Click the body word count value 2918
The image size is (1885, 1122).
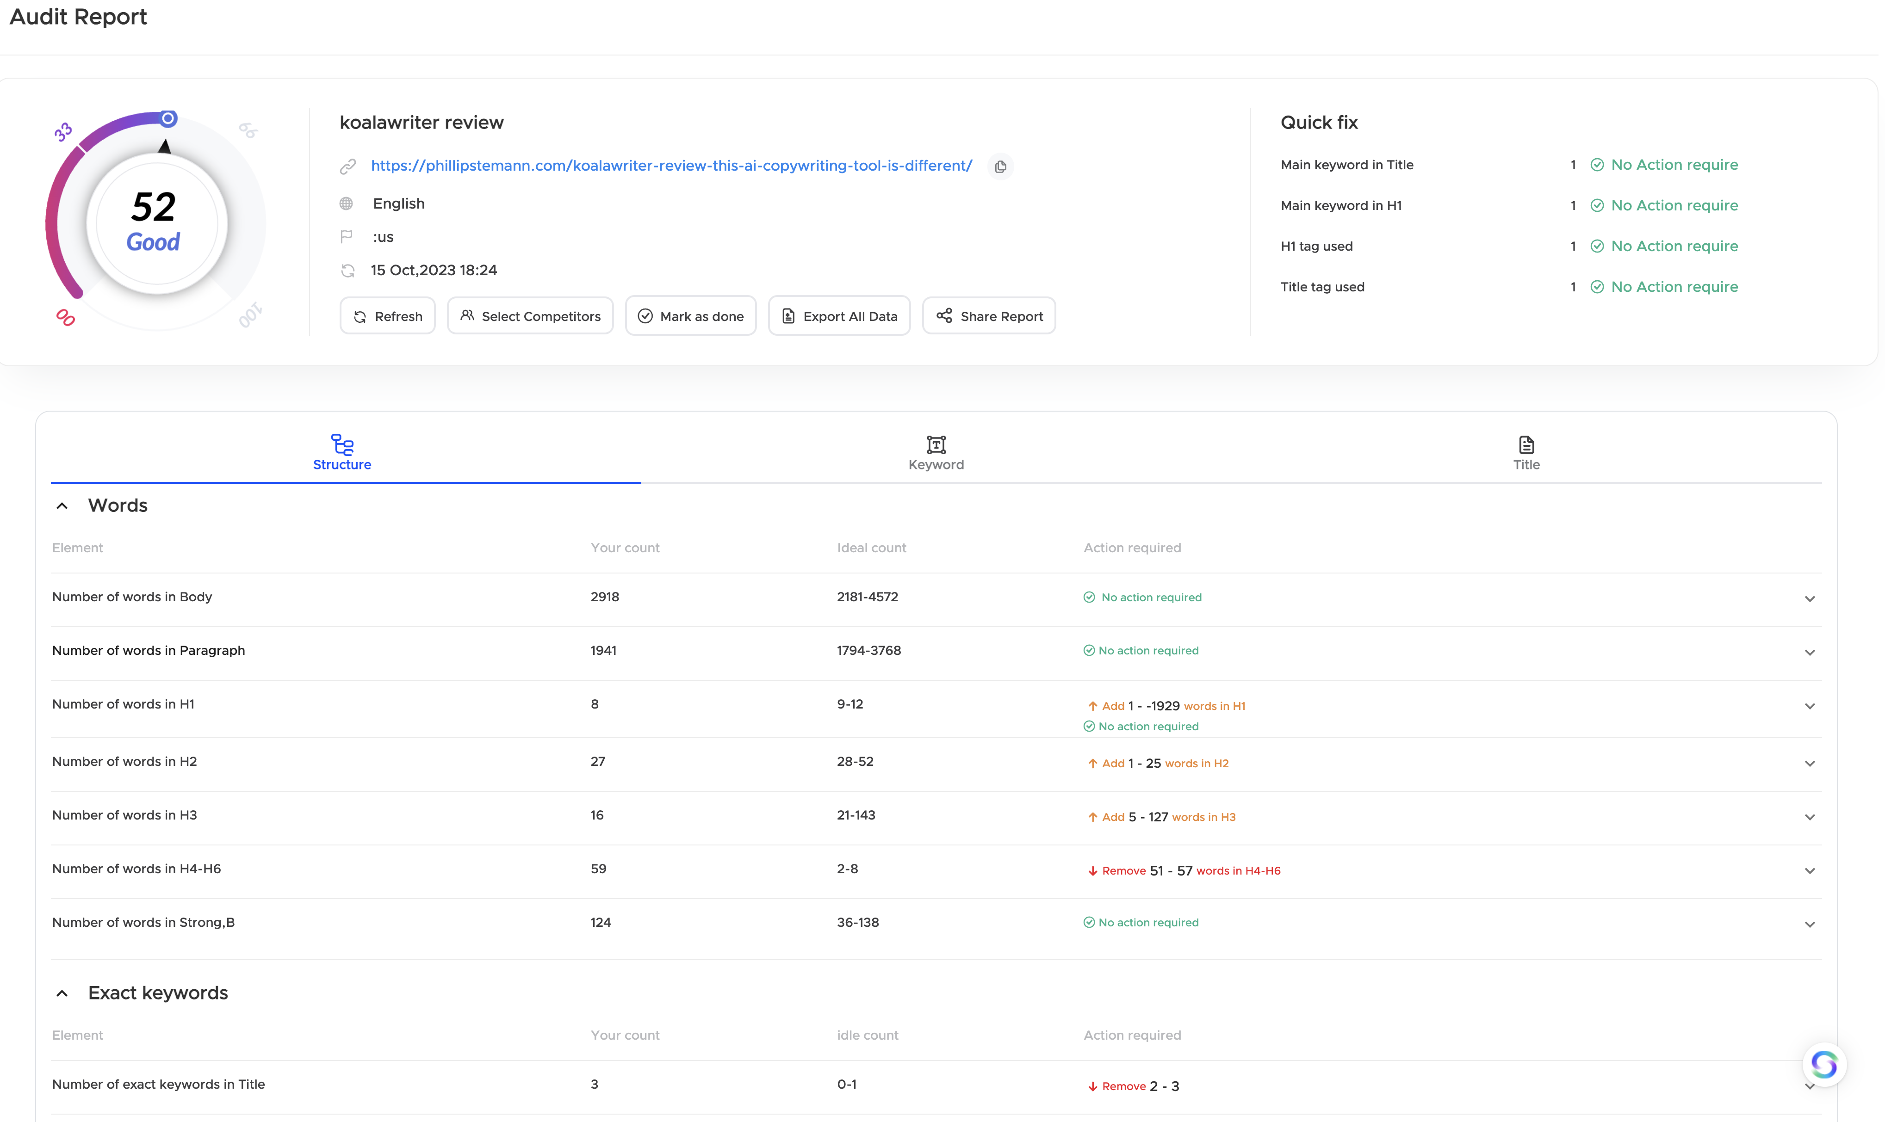click(604, 597)
